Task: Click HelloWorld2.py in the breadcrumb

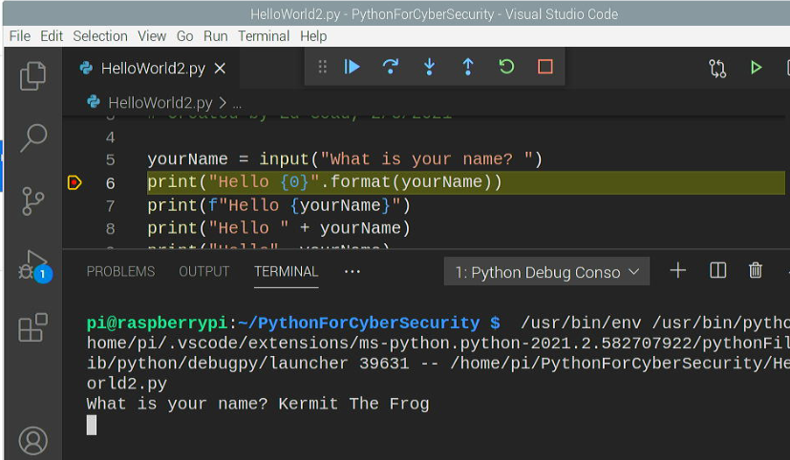Action: pyautogui.click(x=160, y=103)
